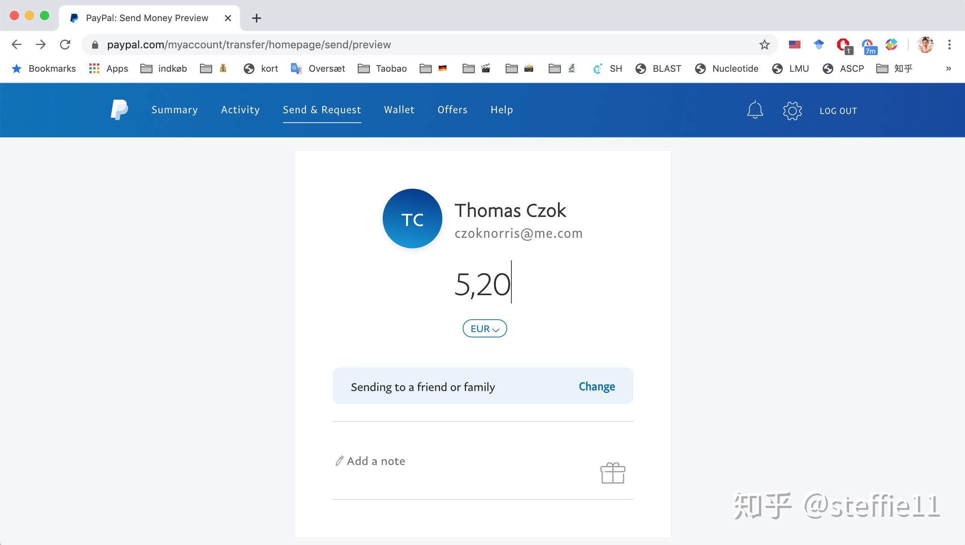The width and height of the screenshot is (965, 545).
Task: Expand hidden bookmarks overflow chevron
Action: coord(948,69)
